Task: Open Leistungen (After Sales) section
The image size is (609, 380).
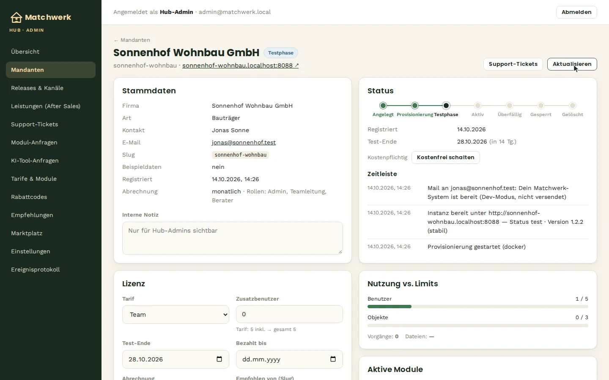Action: click(x=51, y=106)
